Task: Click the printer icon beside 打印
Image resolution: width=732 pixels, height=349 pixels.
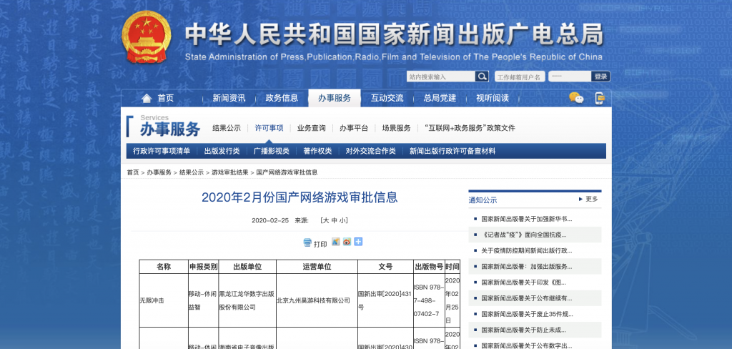Action: [307, 243]
